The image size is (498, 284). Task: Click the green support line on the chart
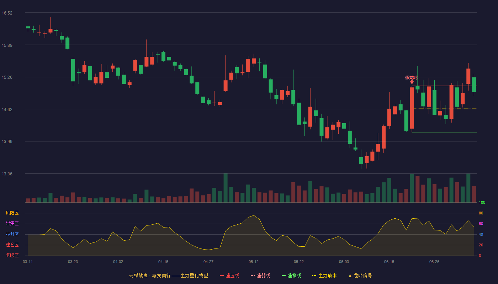444,132
